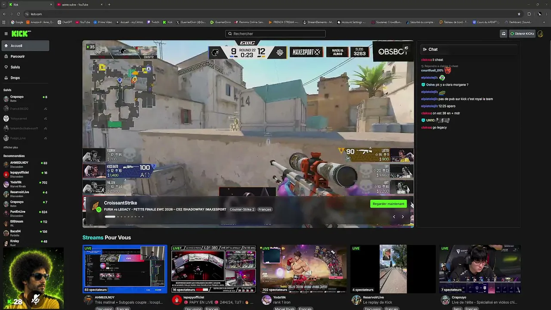Image resolution: width=551 pixels, height=310 pixels.
Task: Select the first carousel pagination indicator
Action: point(110,217)
